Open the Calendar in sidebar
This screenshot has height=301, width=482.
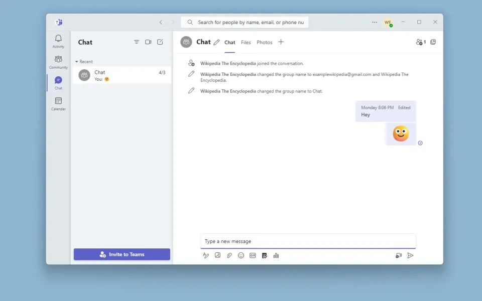[x=58, y=104]
